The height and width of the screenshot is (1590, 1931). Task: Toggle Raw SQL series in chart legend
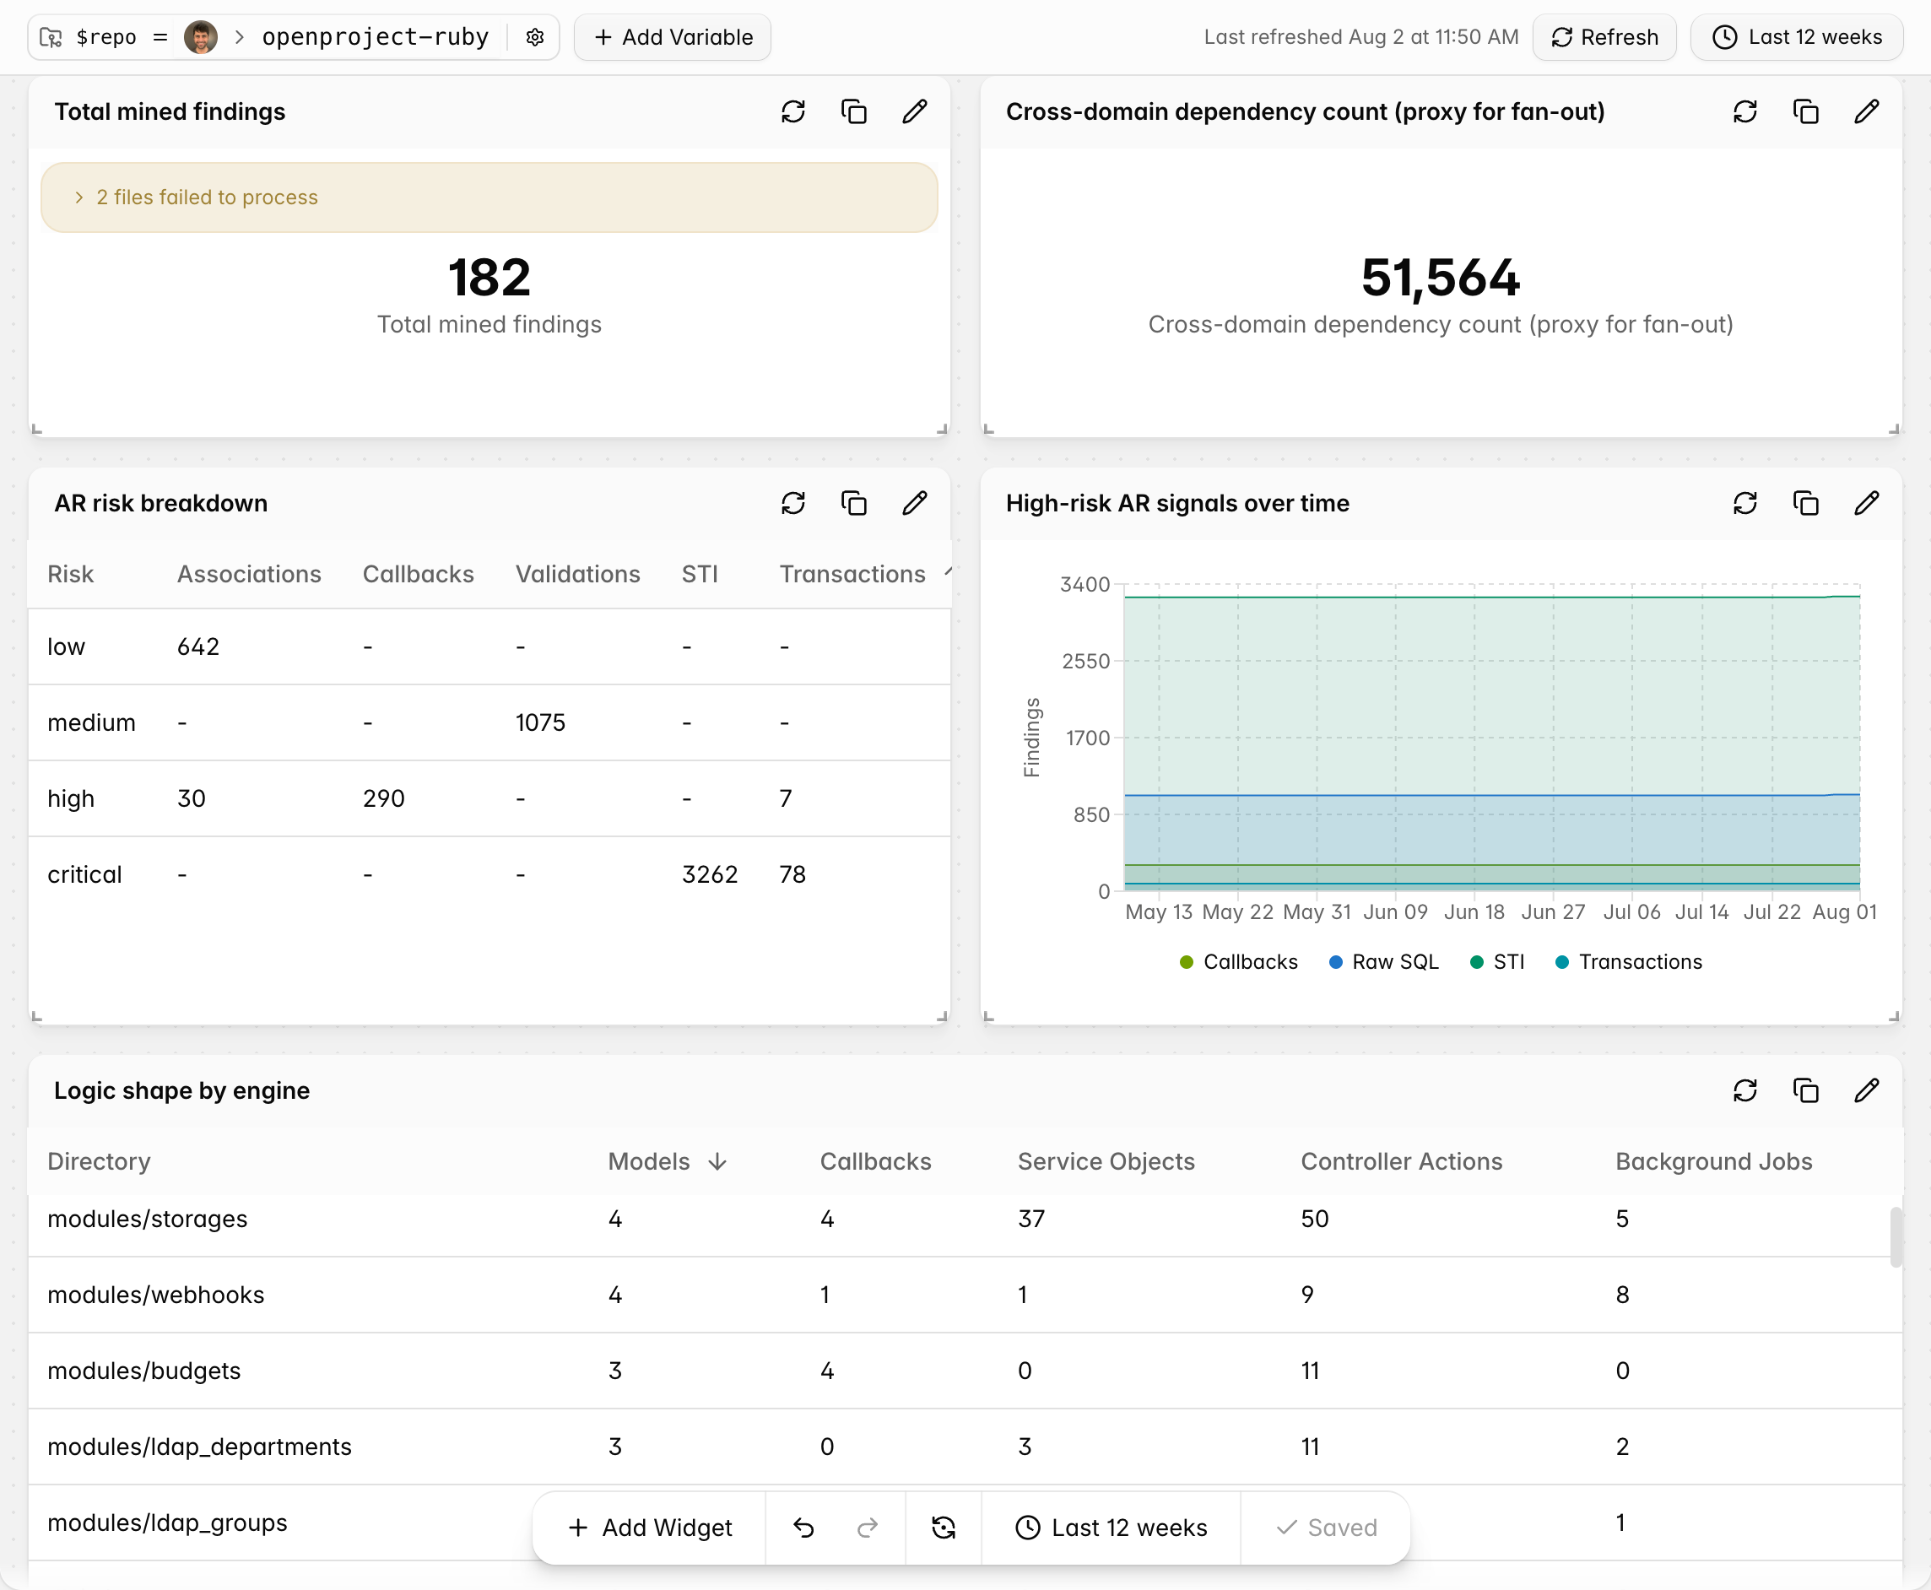(x=1383, y=962)
